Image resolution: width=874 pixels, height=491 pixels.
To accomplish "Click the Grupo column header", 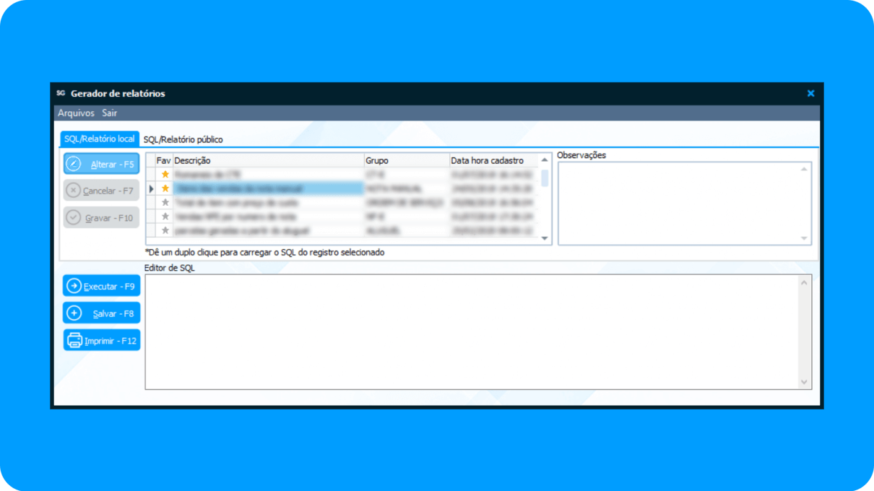I will (404, 160).
